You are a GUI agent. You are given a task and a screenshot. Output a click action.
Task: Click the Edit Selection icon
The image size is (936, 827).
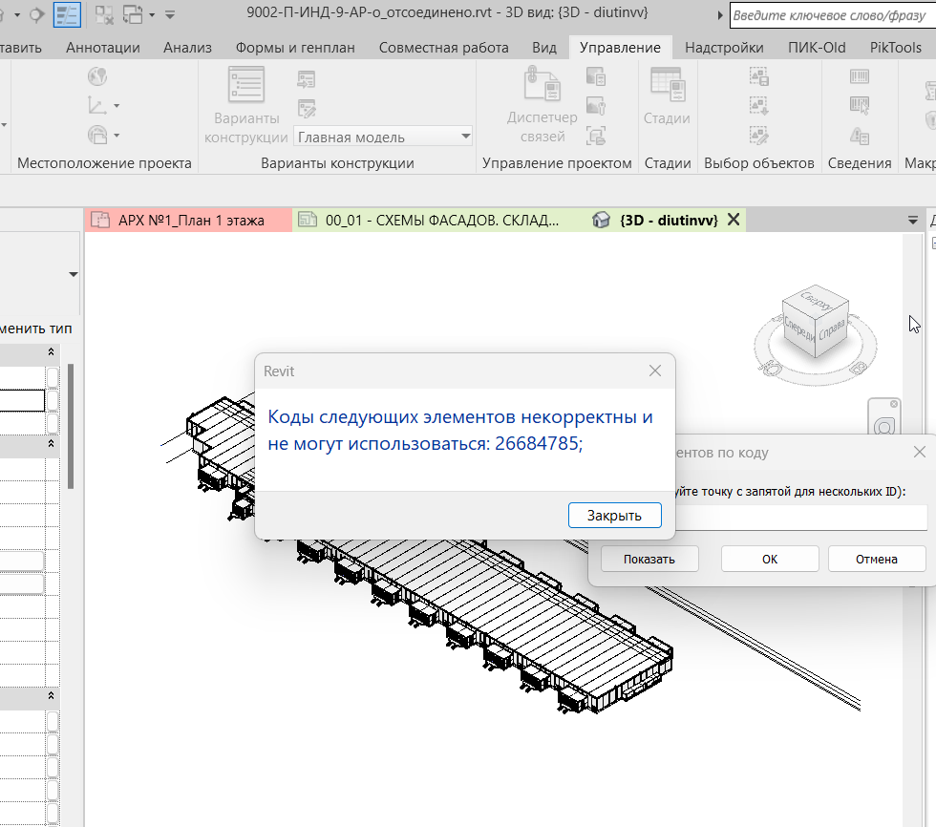click(x=758, y=136)
